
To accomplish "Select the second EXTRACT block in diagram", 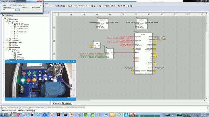I will [142, 24].
